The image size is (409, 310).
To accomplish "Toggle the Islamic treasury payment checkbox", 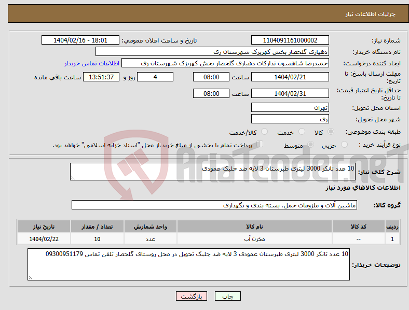I will click(260, 144).
